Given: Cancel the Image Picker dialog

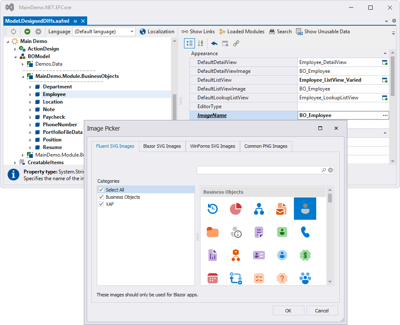Looking at the screenshot, I should (x=322, y=311).
